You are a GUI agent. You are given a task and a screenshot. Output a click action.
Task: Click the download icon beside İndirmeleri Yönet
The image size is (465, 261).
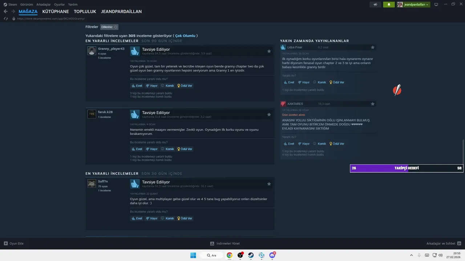212,244
